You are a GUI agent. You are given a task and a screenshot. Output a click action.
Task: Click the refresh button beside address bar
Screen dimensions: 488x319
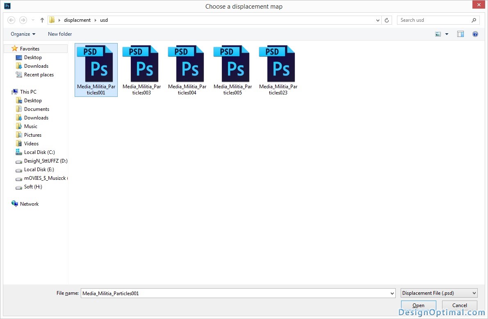pyautogui.click(x=387, y=20)
